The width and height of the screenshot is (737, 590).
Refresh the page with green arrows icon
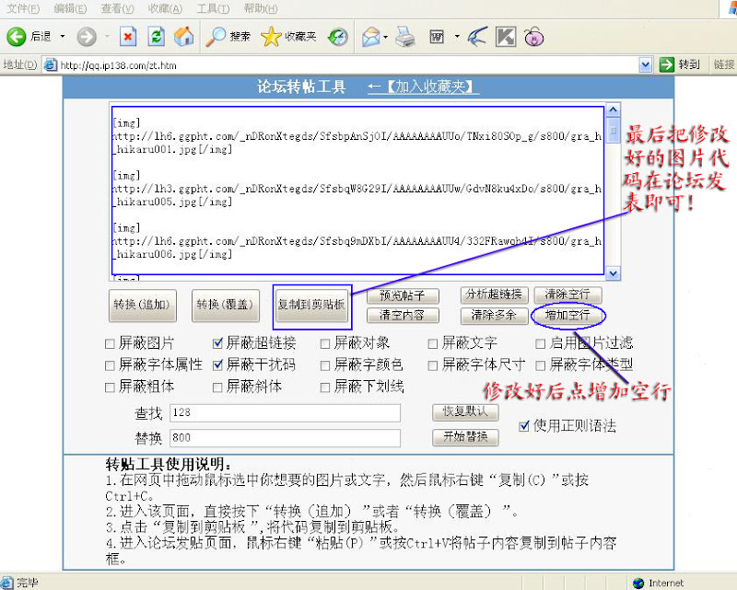click(156, 37)
